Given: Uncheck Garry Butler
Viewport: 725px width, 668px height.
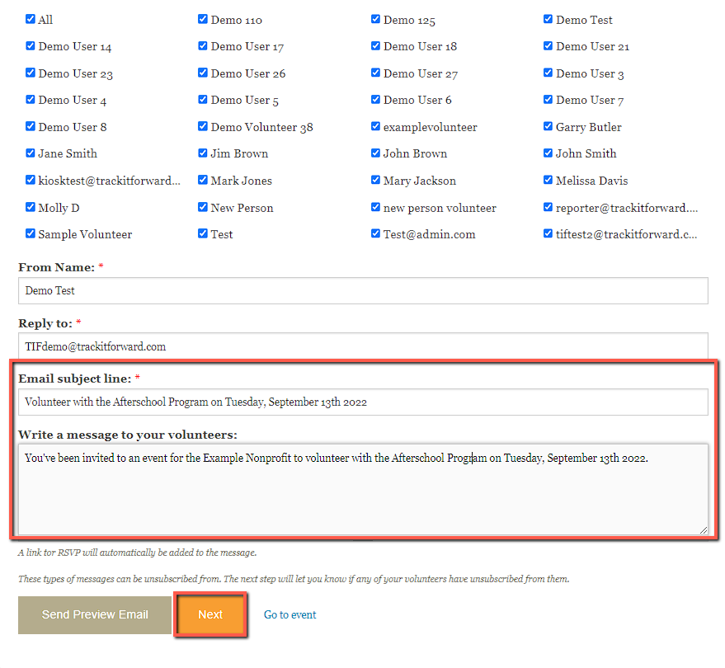Looking at the screenshot, I should click(x=548, y=126).
